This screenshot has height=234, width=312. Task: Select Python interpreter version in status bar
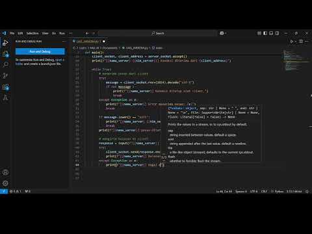pyautogui.click(x=294, y=191)
